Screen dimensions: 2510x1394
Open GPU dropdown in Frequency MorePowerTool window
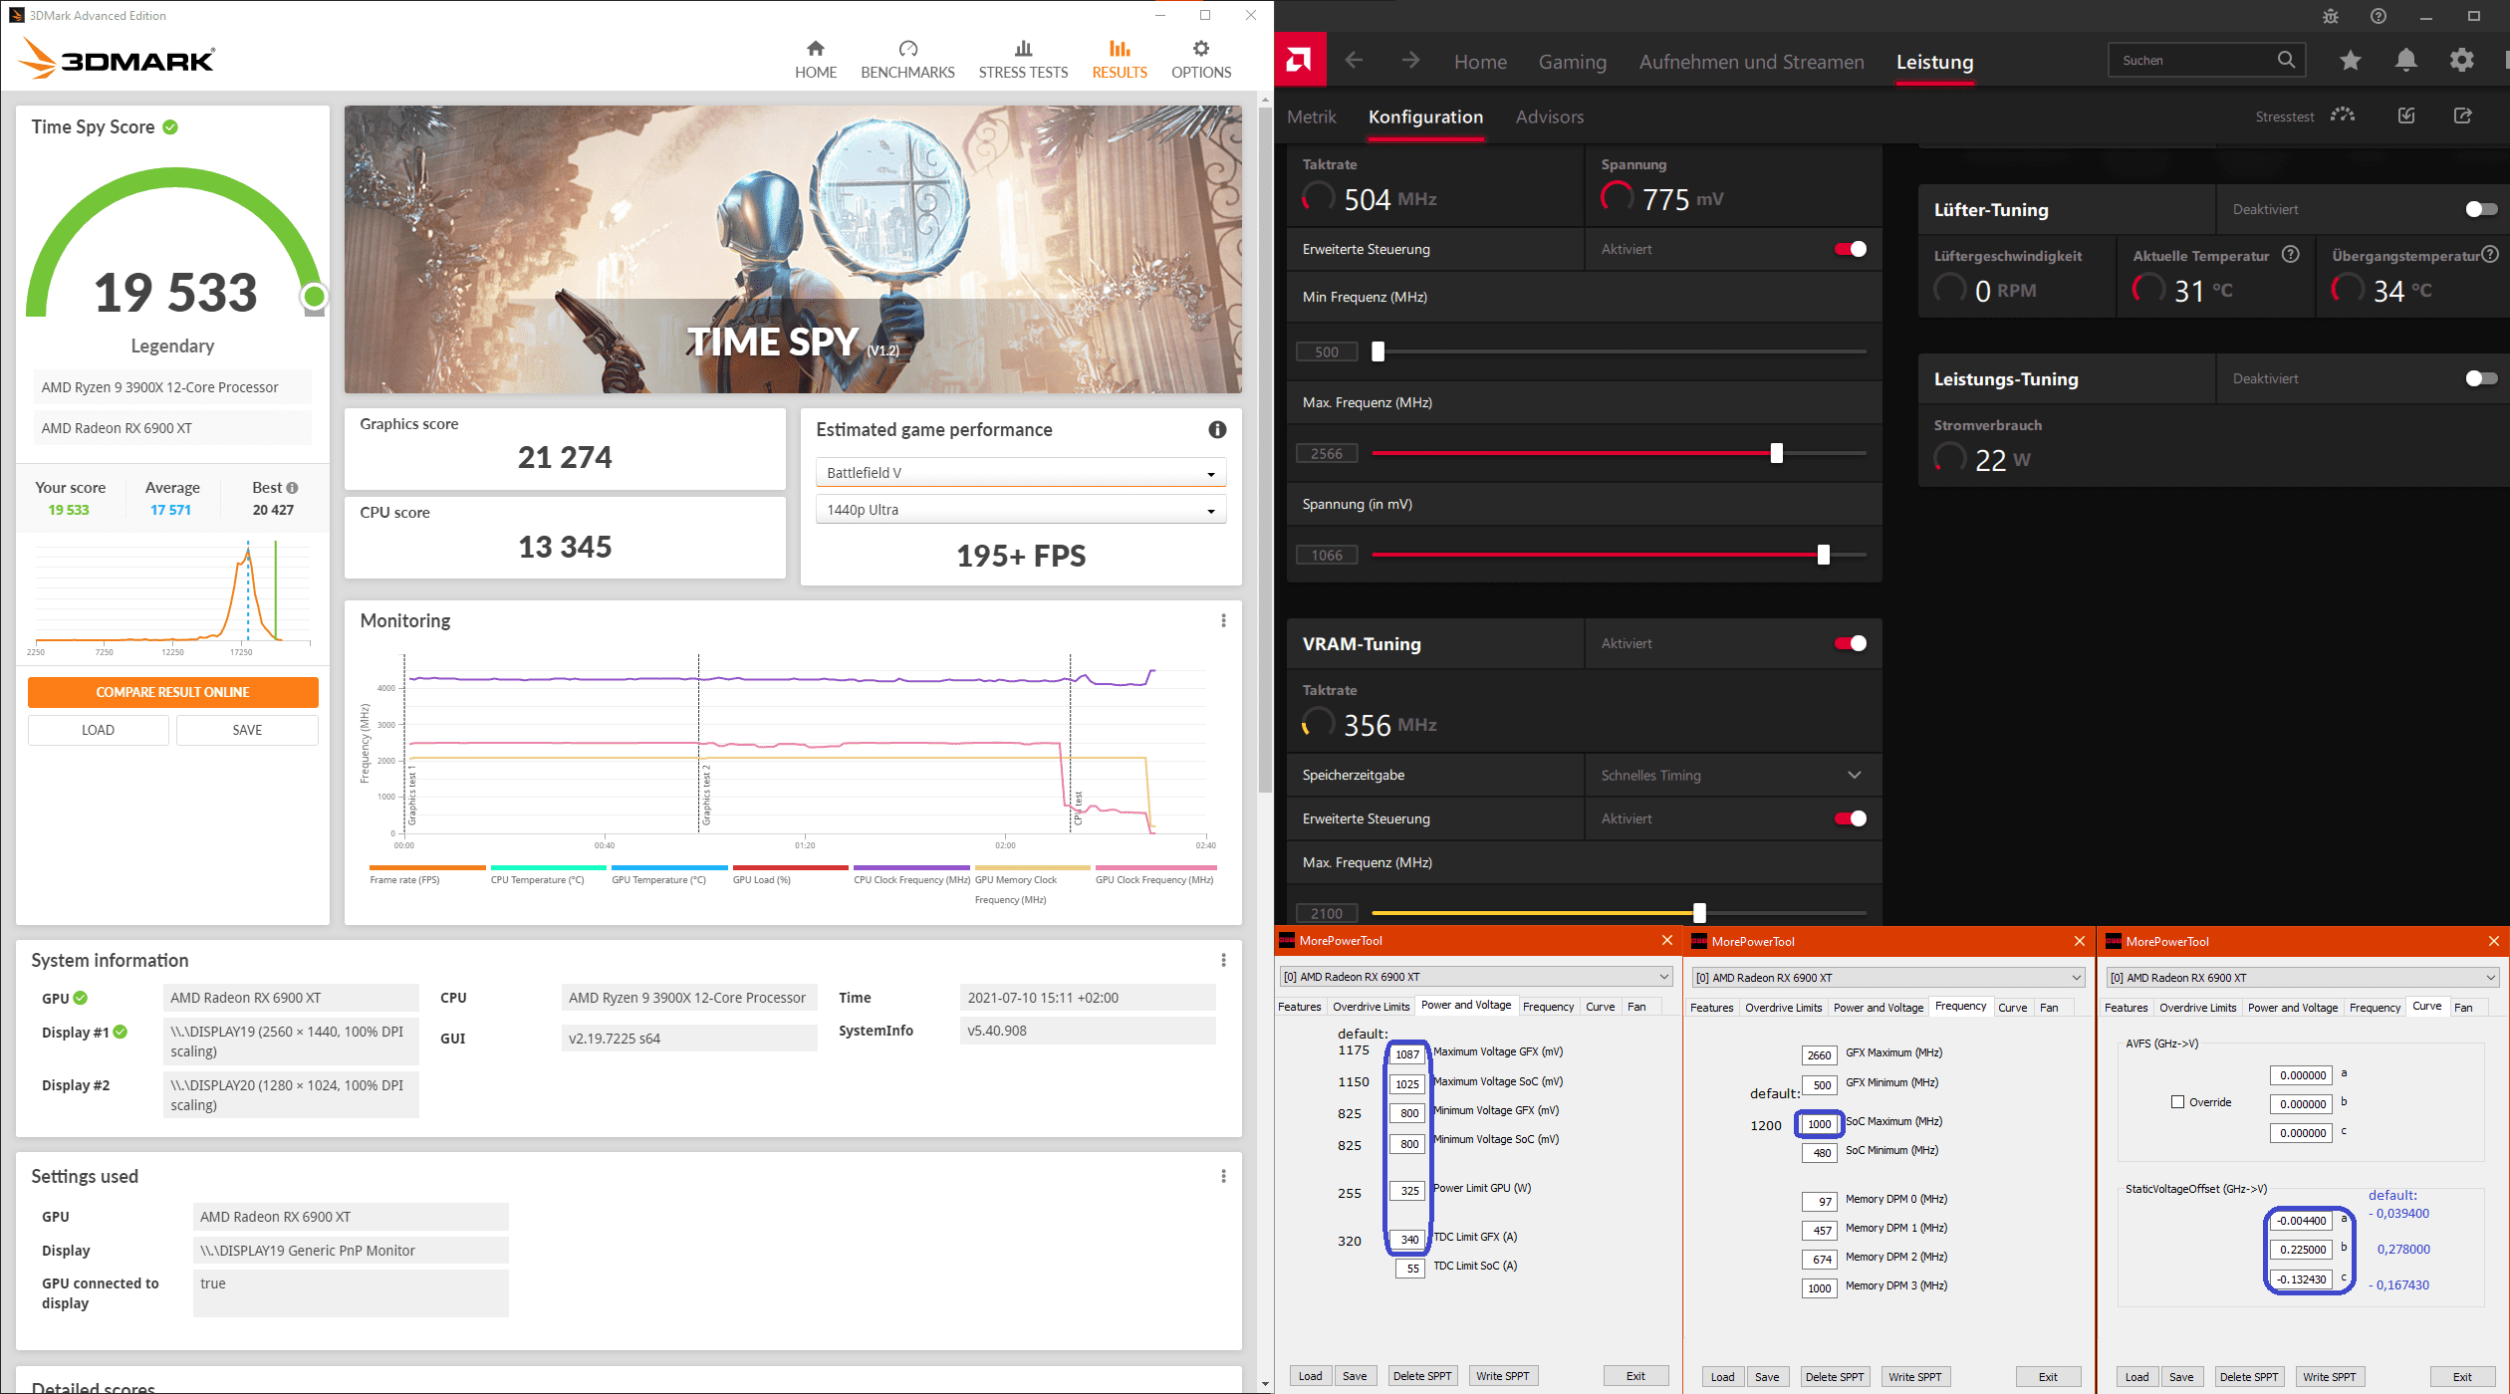coord(1888,978)
